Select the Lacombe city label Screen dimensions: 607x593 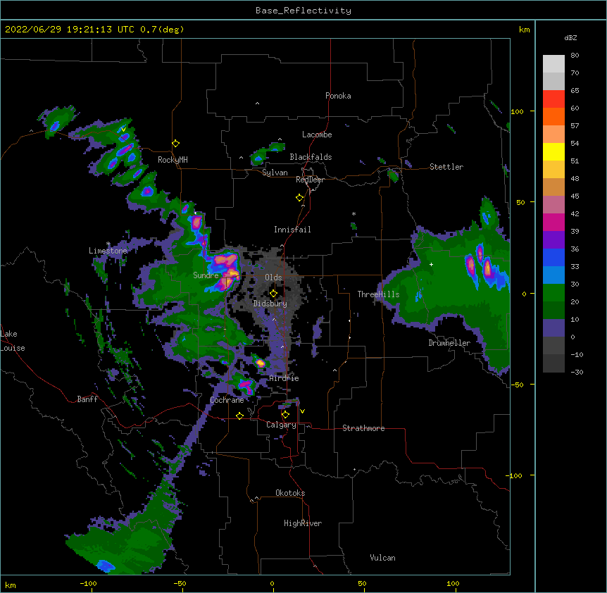coord(317,135)
